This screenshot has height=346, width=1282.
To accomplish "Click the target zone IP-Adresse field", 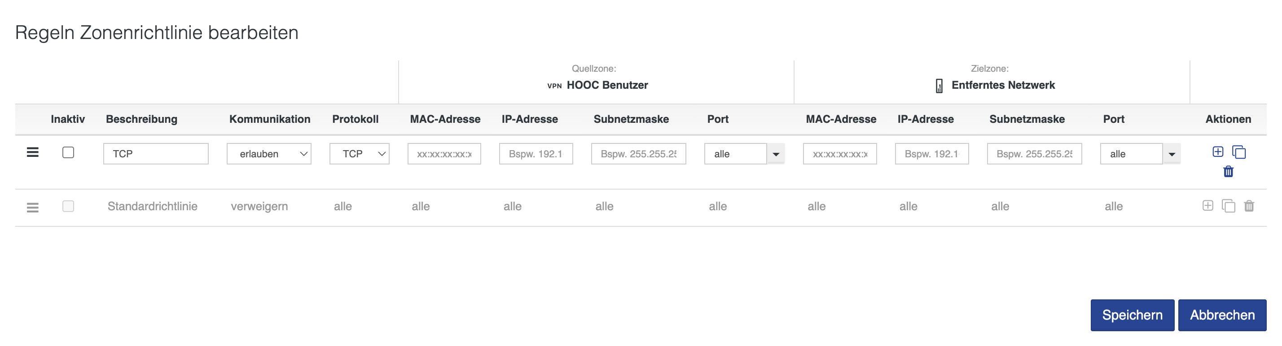I will click(x=931, y=154).
